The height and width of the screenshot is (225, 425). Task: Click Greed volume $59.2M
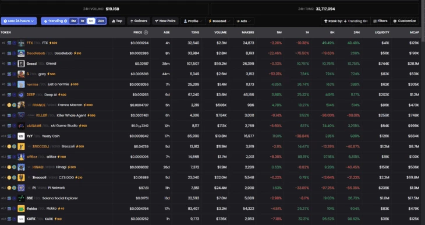coord(220,64)
